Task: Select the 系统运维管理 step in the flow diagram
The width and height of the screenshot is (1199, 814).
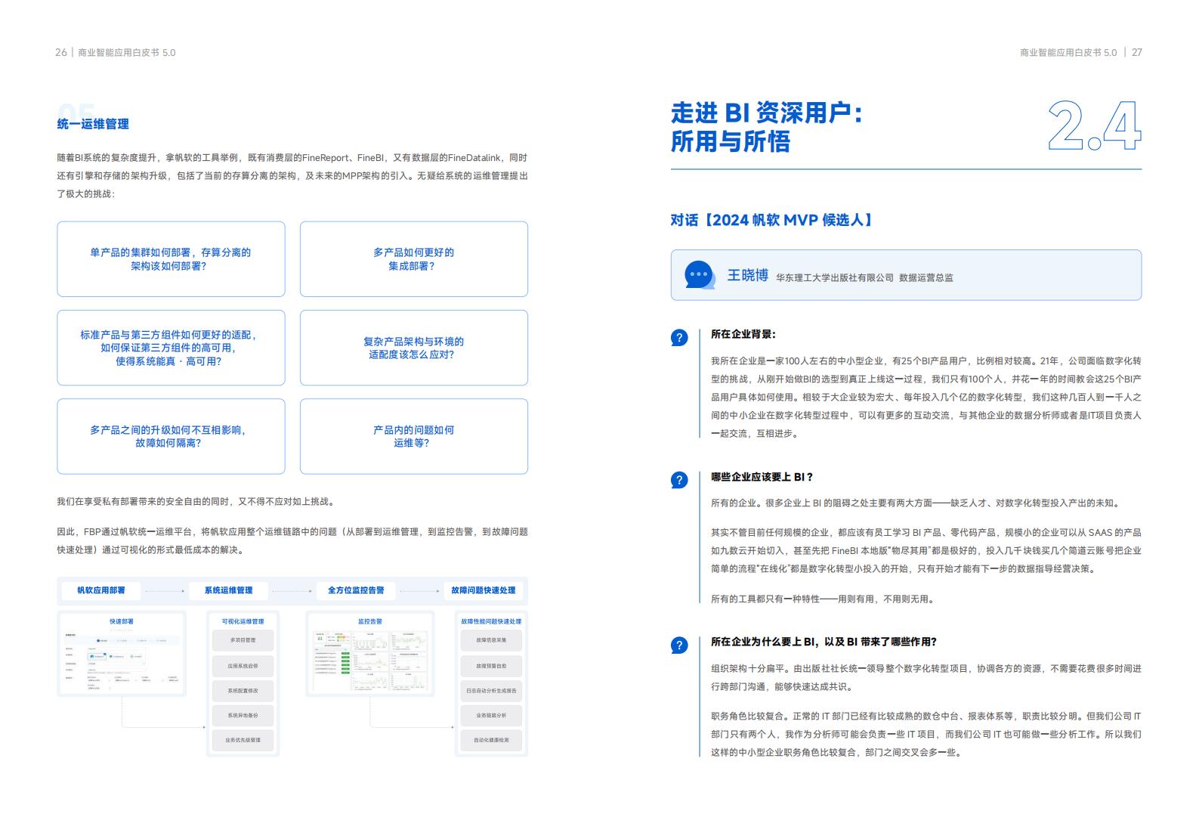Action: 228,590
